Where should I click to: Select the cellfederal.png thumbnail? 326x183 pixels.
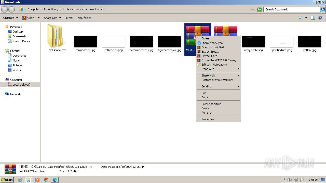113,41
